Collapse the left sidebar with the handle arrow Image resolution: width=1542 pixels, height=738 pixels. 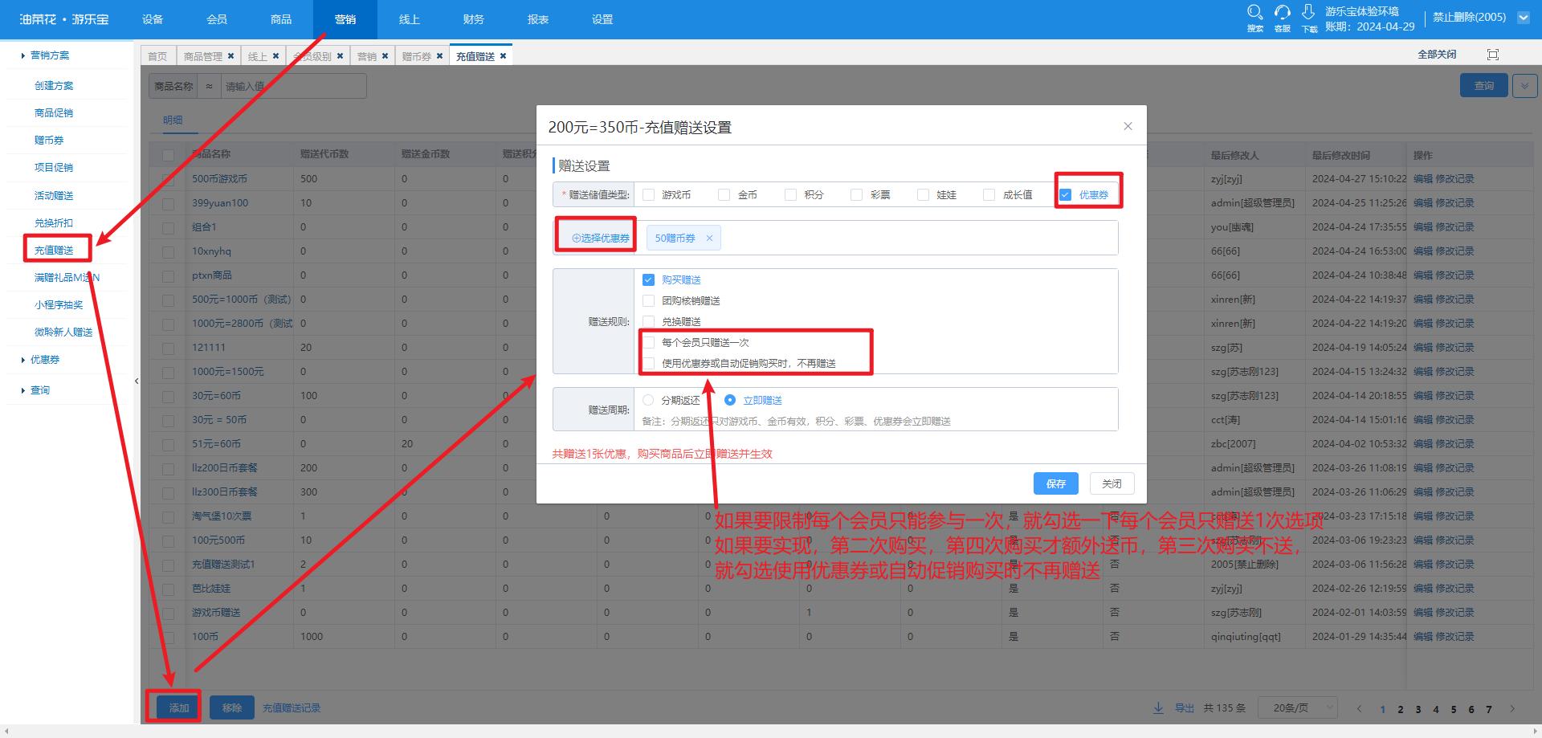[137, 381]
